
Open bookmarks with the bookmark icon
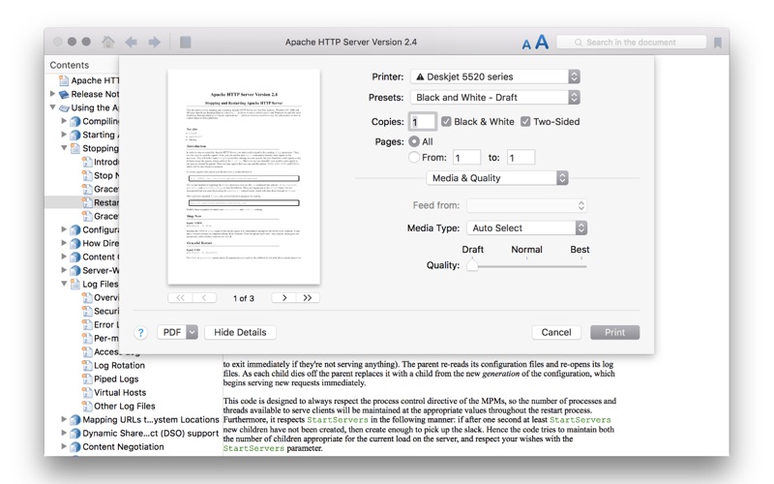pos(718,43)
